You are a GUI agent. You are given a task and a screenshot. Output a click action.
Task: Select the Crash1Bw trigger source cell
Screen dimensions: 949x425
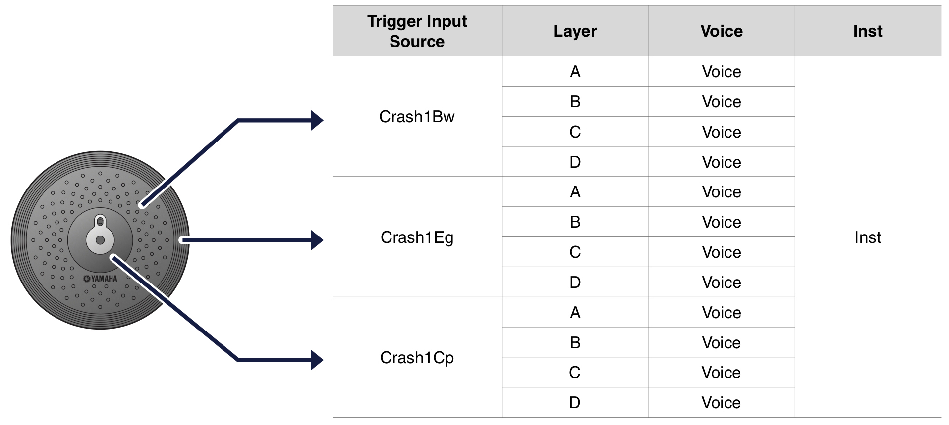pyautogui.click(x=417, y=117)
